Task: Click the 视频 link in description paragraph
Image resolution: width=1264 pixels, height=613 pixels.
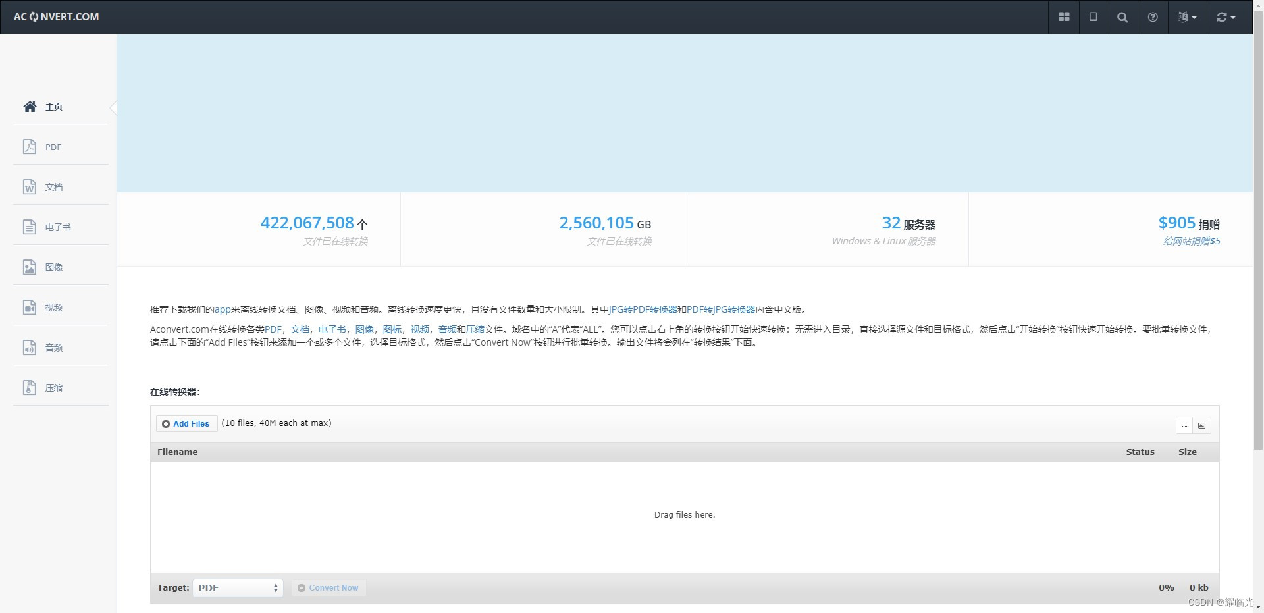Action: point(420,329)
